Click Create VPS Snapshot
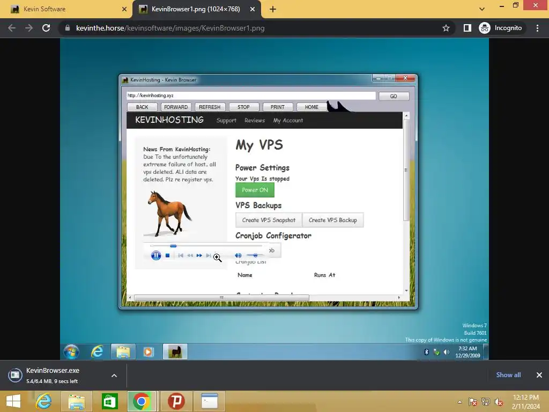 [x=269, y=220]
